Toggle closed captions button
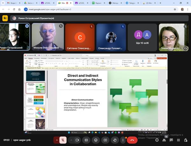This screenshot has width=191, height=146. point(86,140)
